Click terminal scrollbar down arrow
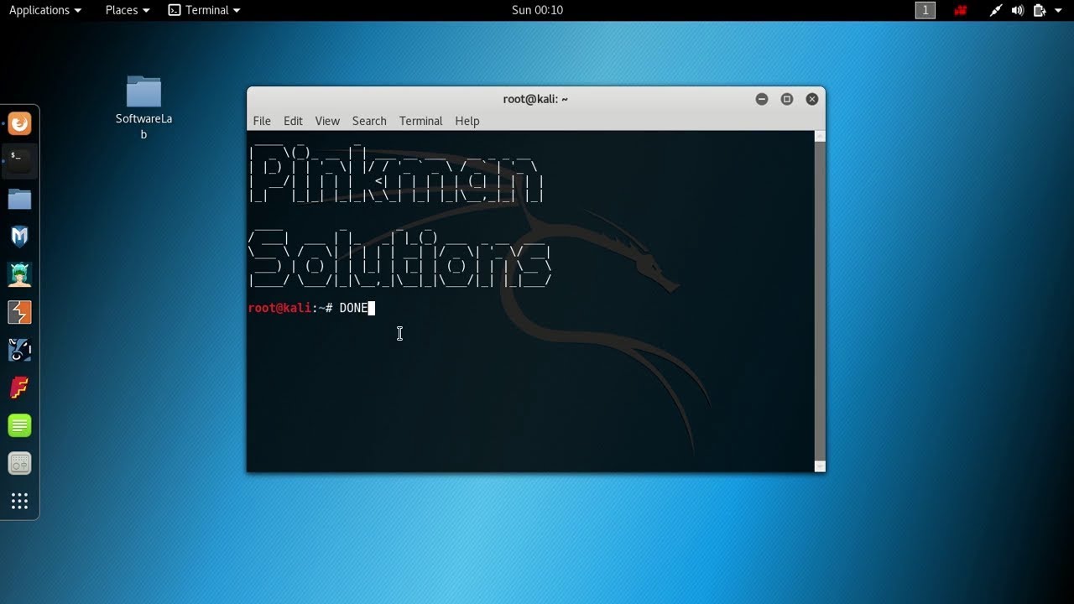Viewport: 1074px width, 604px height. tap(820, 466)
